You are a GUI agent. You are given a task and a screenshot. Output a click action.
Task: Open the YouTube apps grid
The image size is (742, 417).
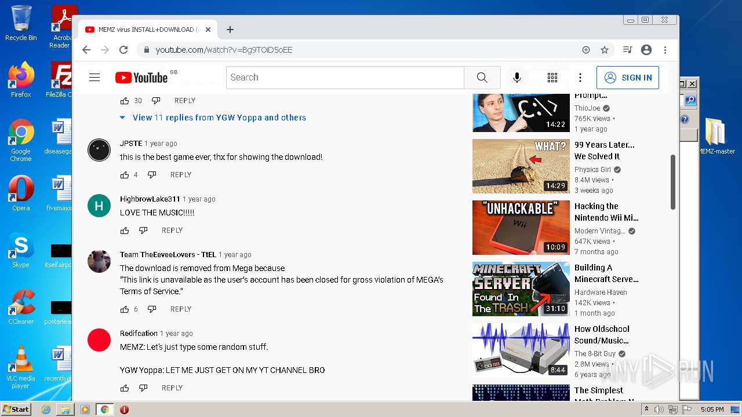pyautogui.click(x=552, y=78)
